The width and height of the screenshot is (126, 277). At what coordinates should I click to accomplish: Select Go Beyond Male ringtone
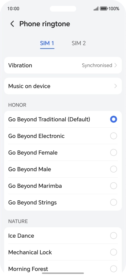(63, 169)
